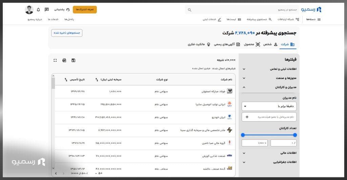Switch to the 'آگهی‌های رسمی' tab
This screenshot has height=180, width=347.
(227, 44)
